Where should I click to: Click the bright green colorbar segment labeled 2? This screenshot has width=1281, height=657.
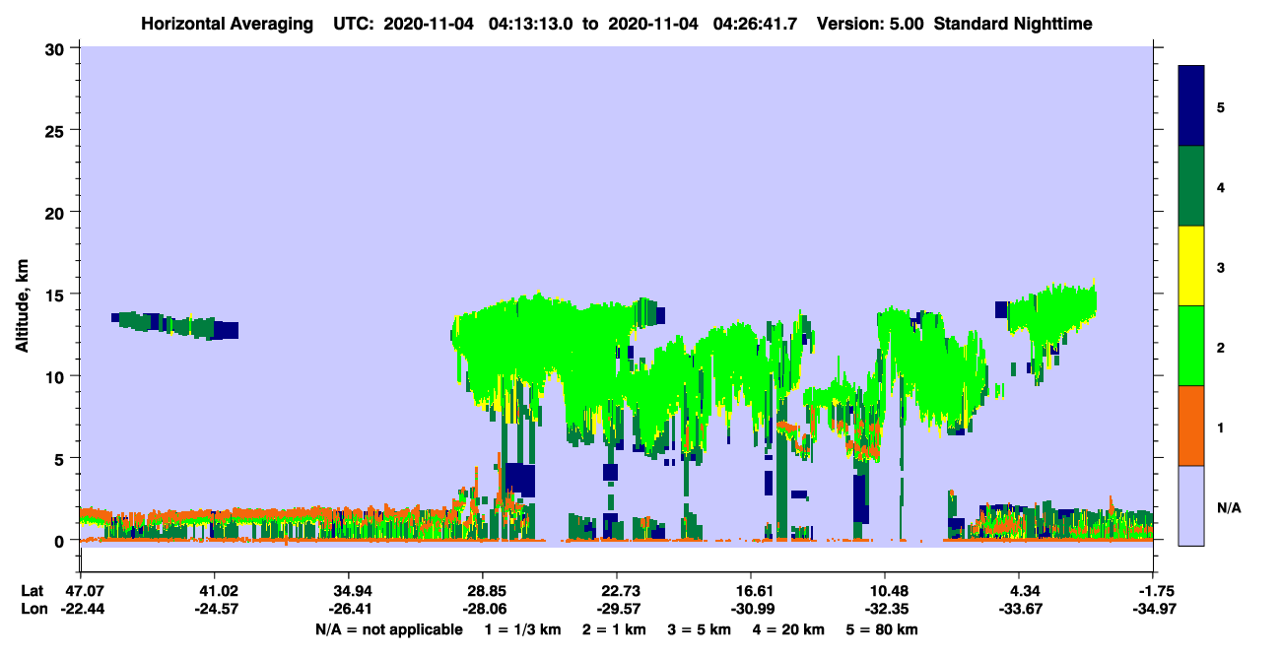[1191, 346]
